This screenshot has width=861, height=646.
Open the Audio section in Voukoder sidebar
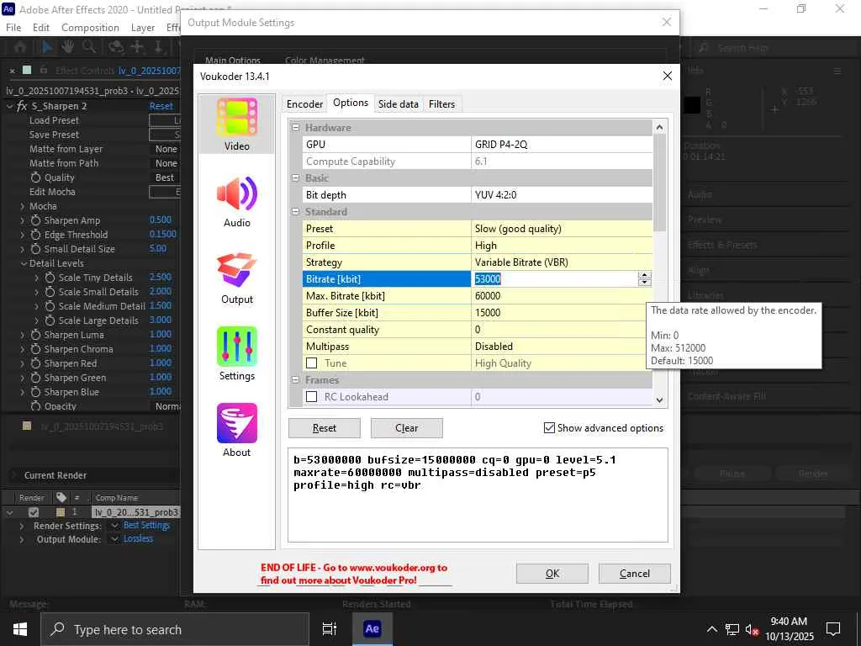(236, 201)
